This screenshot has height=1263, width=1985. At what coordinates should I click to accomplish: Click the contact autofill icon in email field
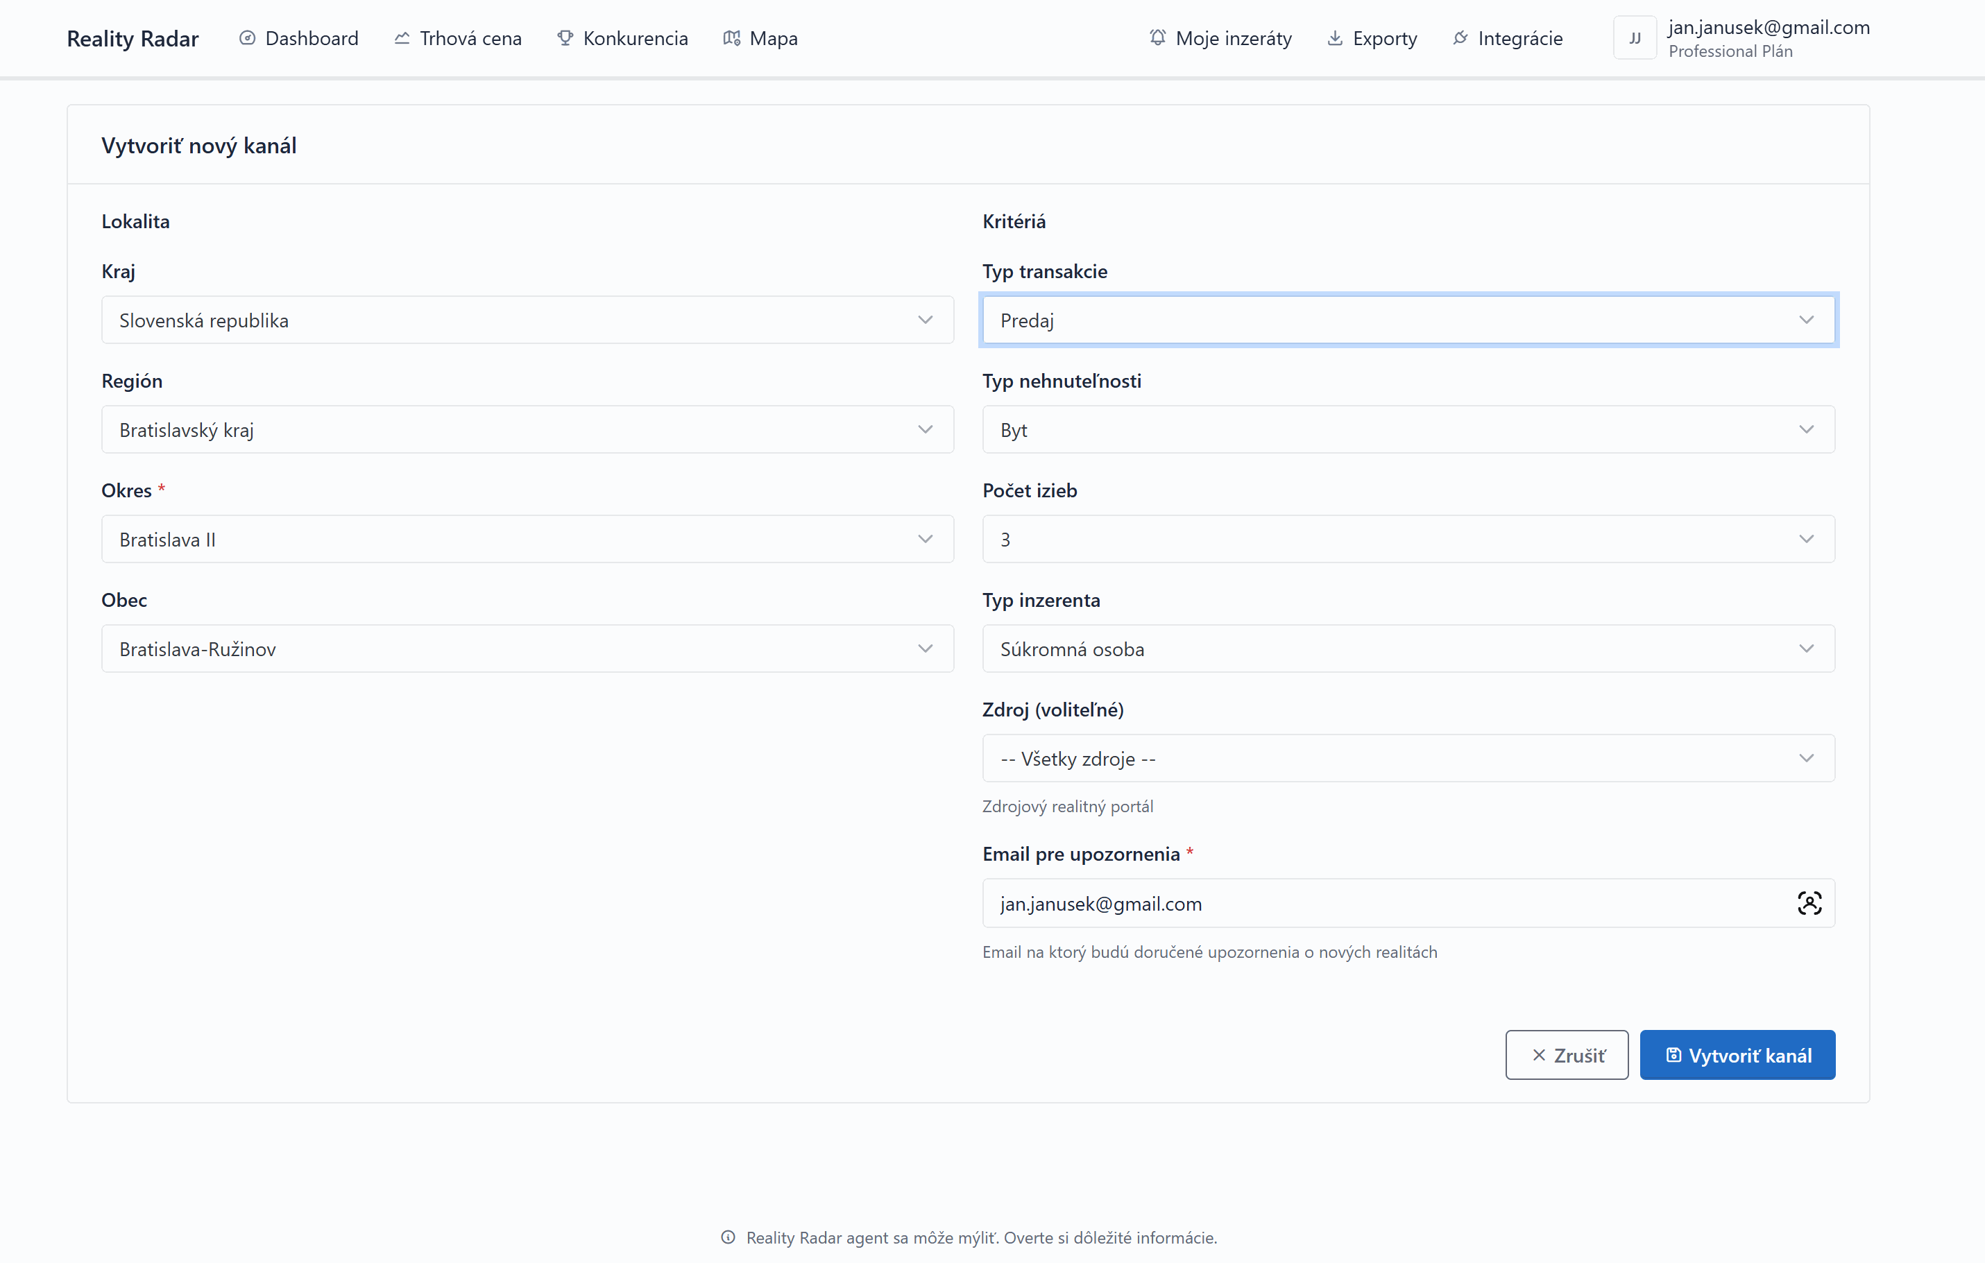pos(1809,903)
